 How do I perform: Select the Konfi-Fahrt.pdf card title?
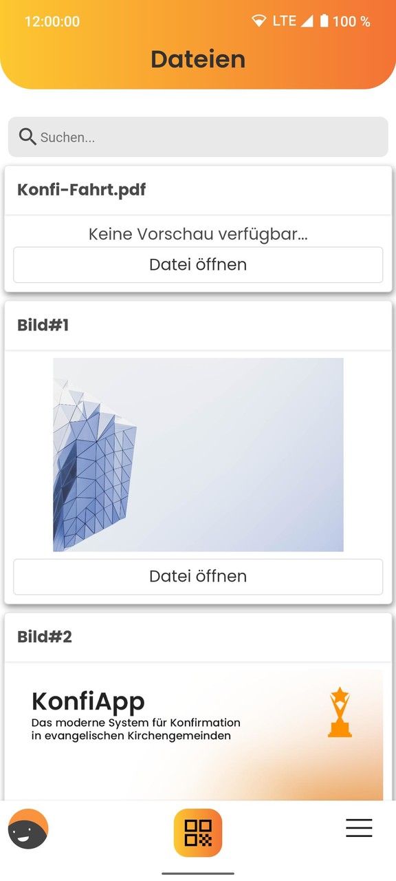[81, 190]
